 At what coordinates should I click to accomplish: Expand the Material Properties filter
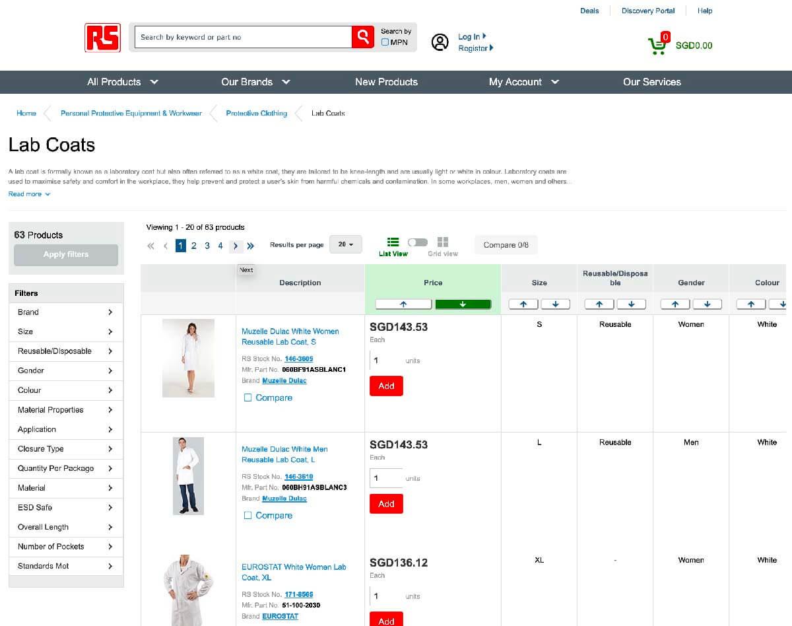coord(65,410)
